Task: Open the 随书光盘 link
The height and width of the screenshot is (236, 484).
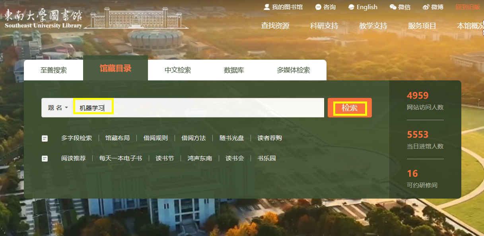Action: (x=232, y=138)
